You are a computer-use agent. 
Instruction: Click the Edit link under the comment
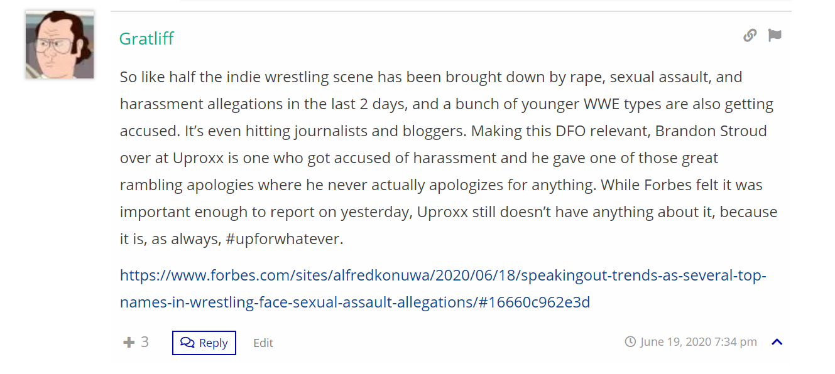click(263, 343)
